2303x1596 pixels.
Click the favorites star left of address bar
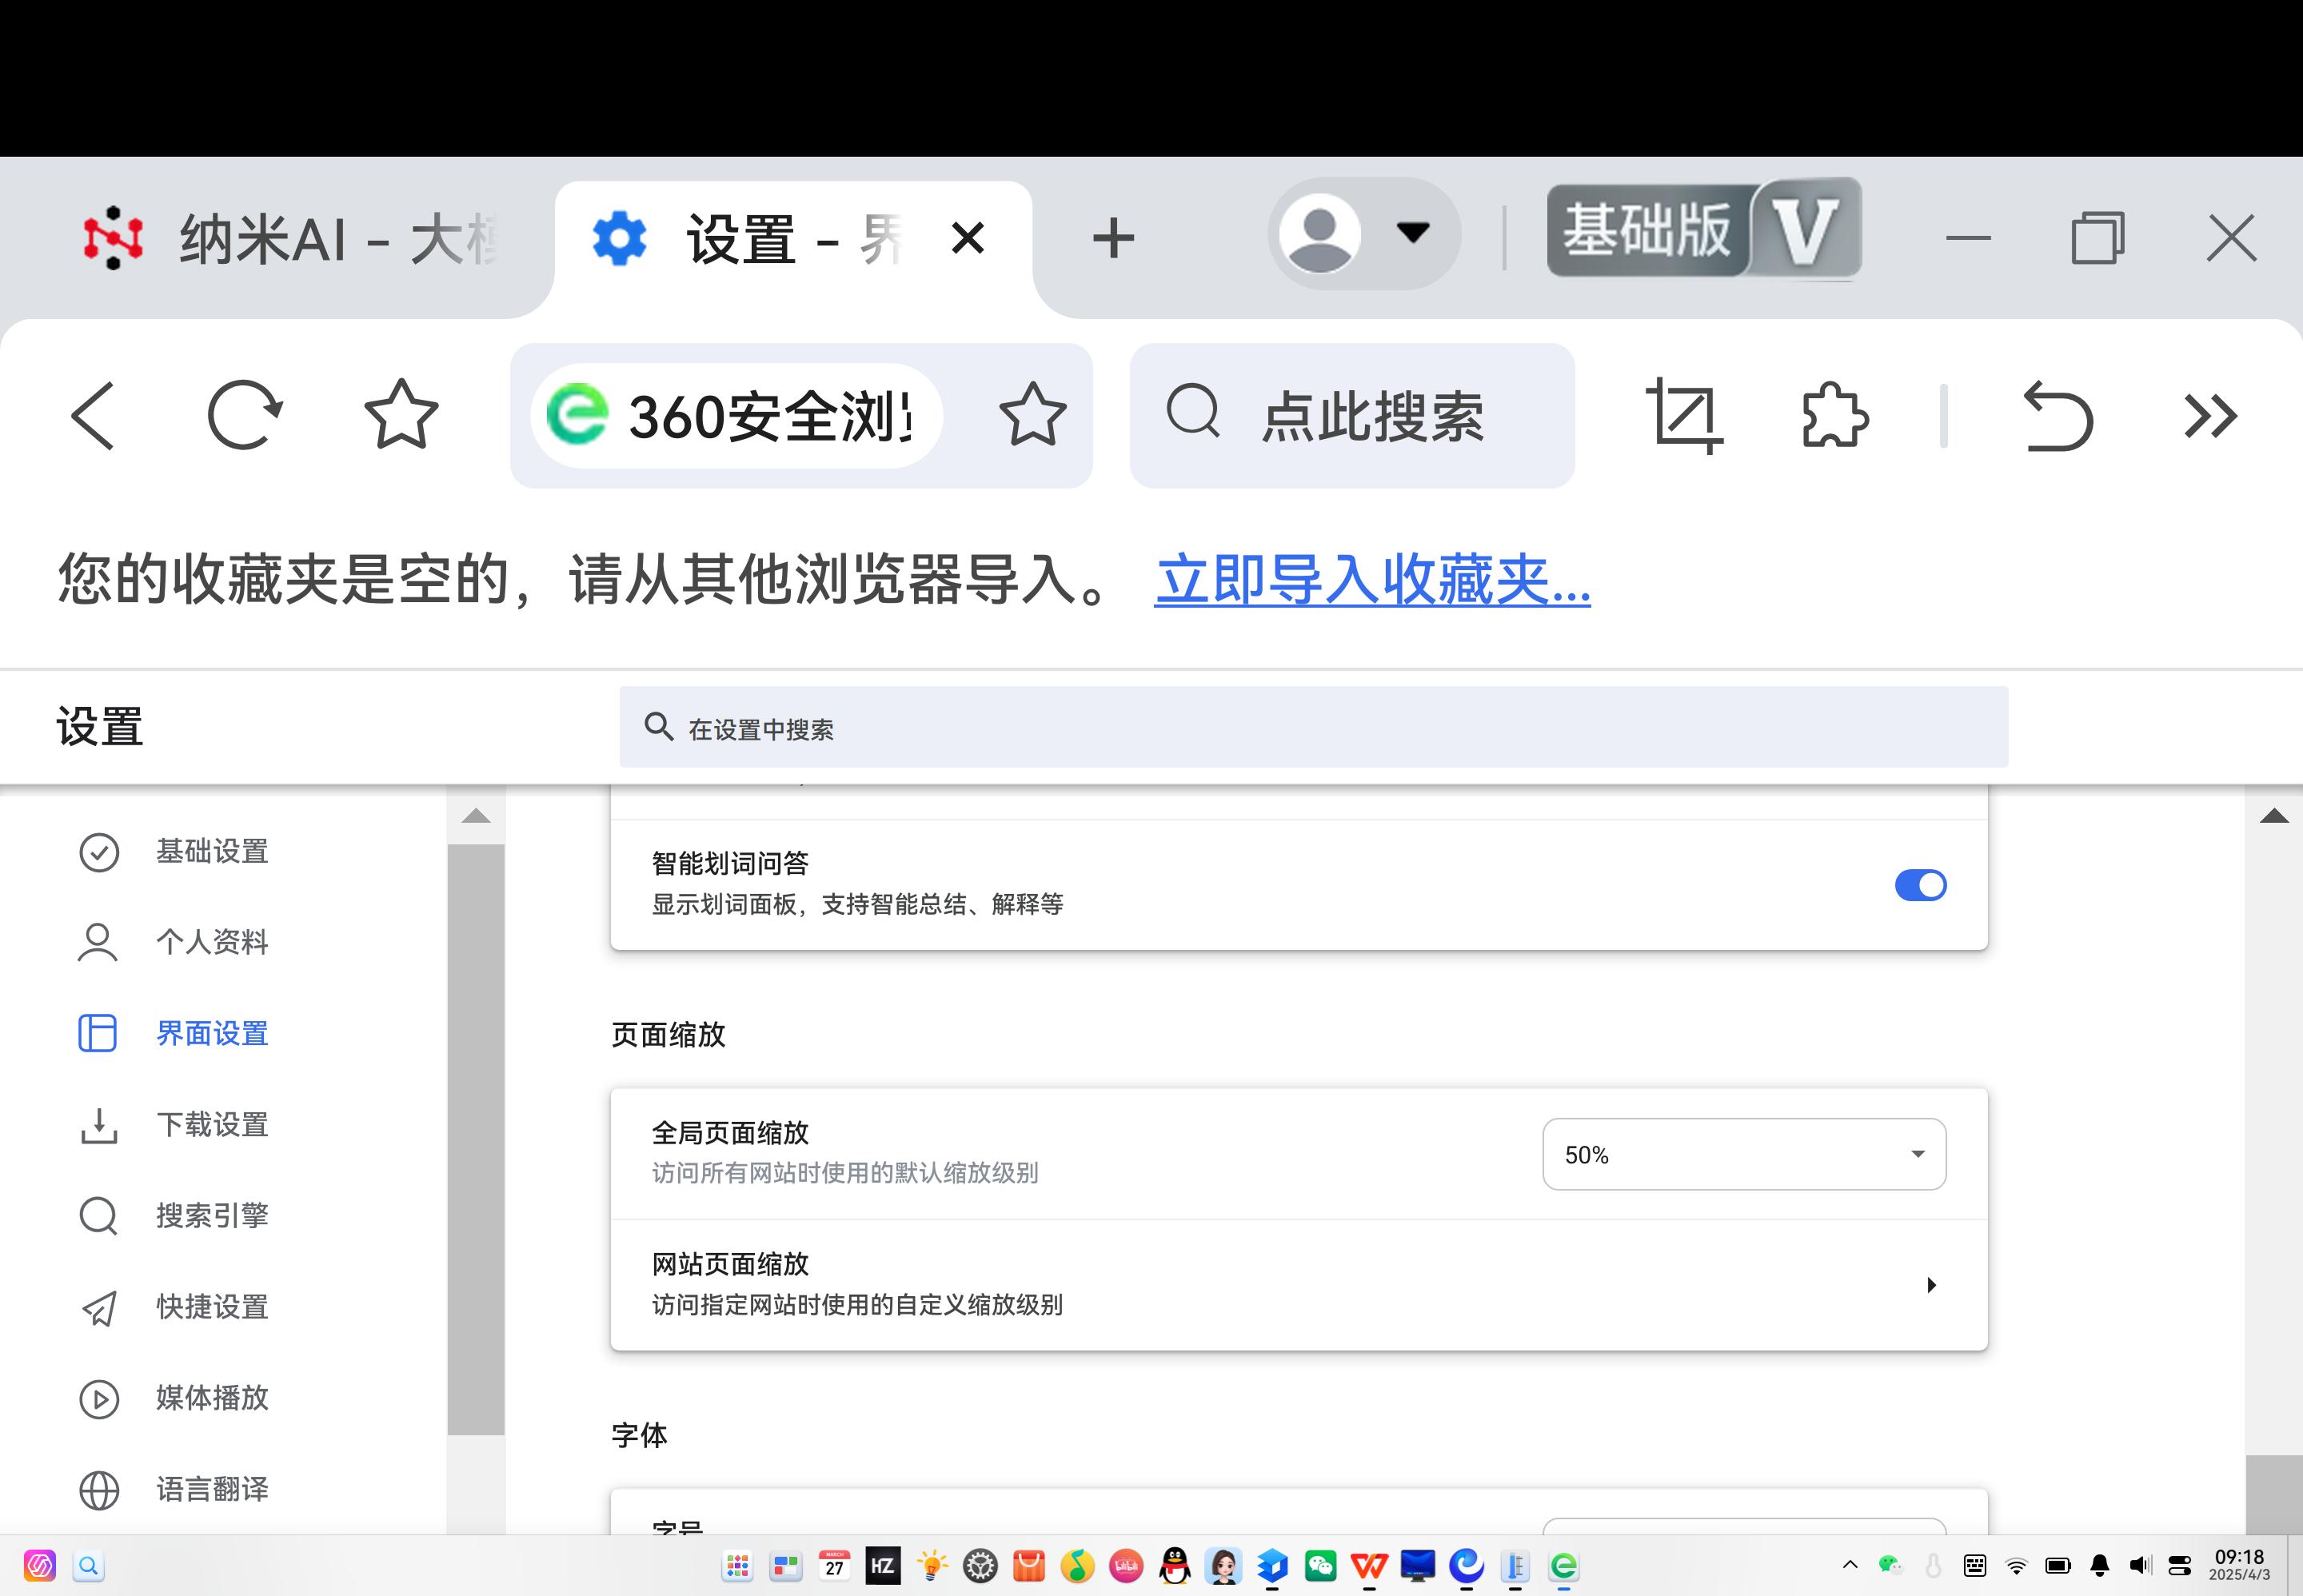(x=401, y=414)
